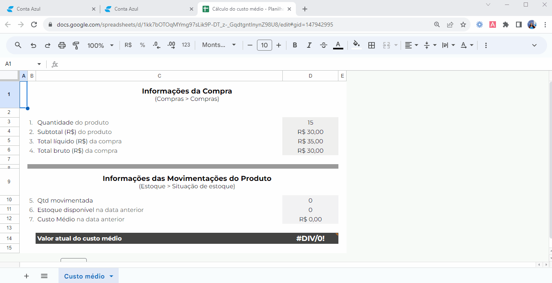
Task: Open the search the menus tool
Action: pos(18,45)
